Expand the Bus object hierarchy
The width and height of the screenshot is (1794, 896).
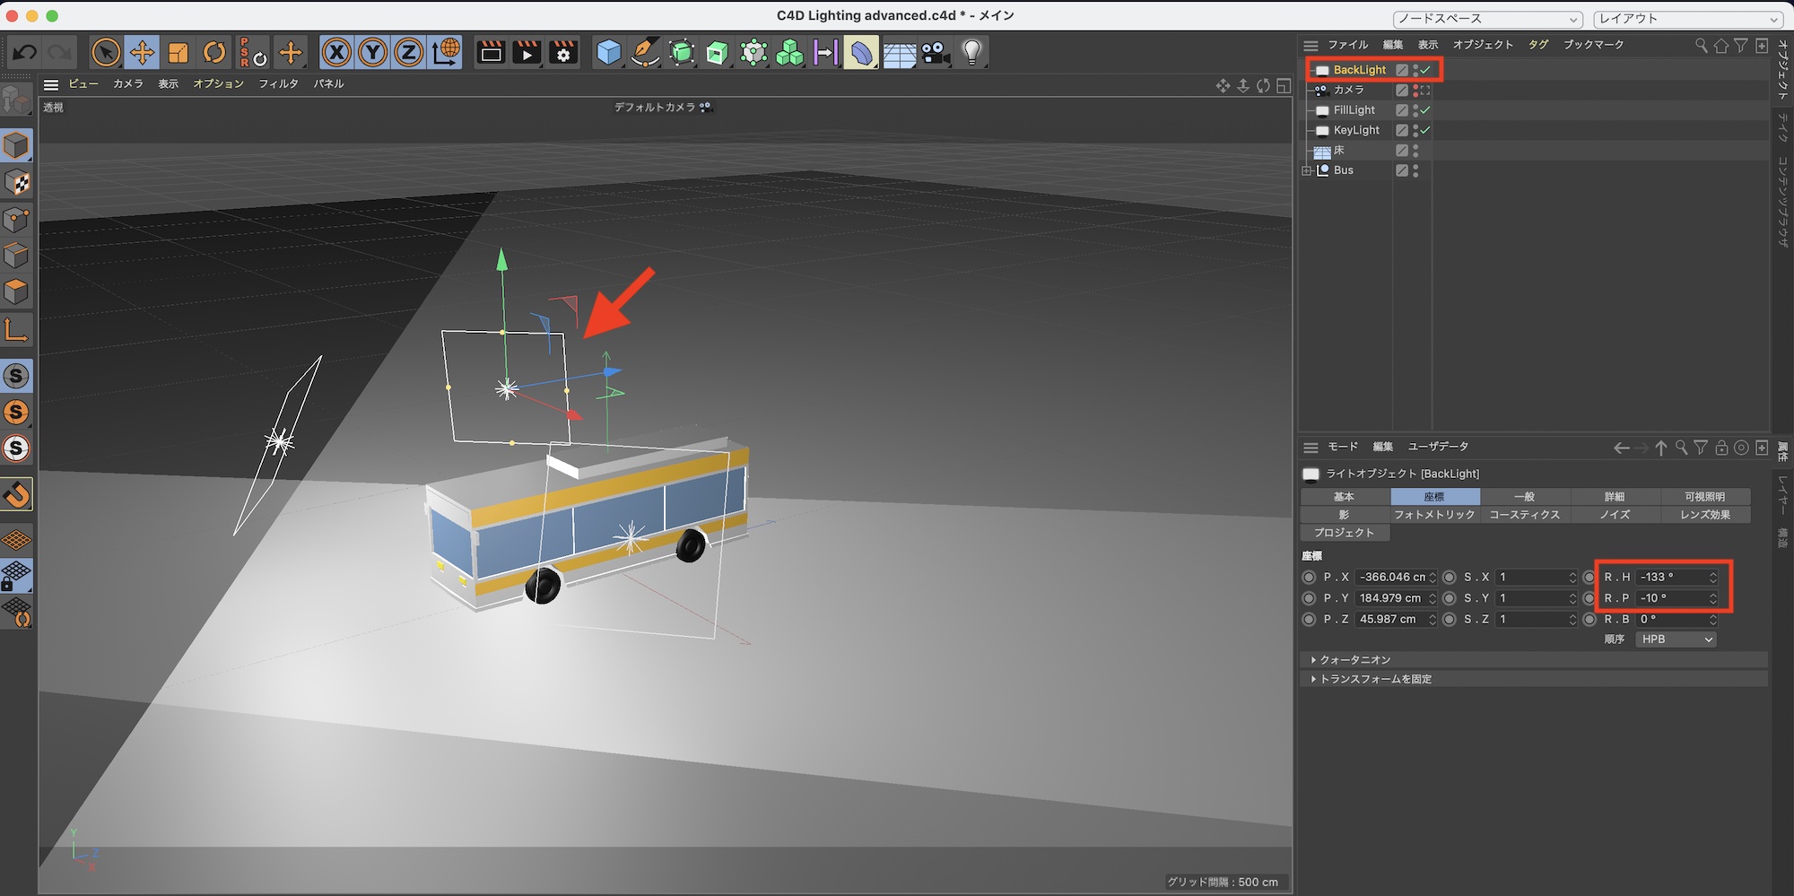point(1307,170)
